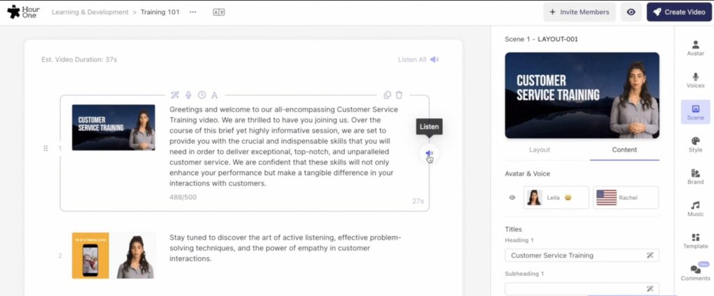Screen dimensions: 714x296
Task: Duplicate scene 1 with the copy icon
Action: 387,95
